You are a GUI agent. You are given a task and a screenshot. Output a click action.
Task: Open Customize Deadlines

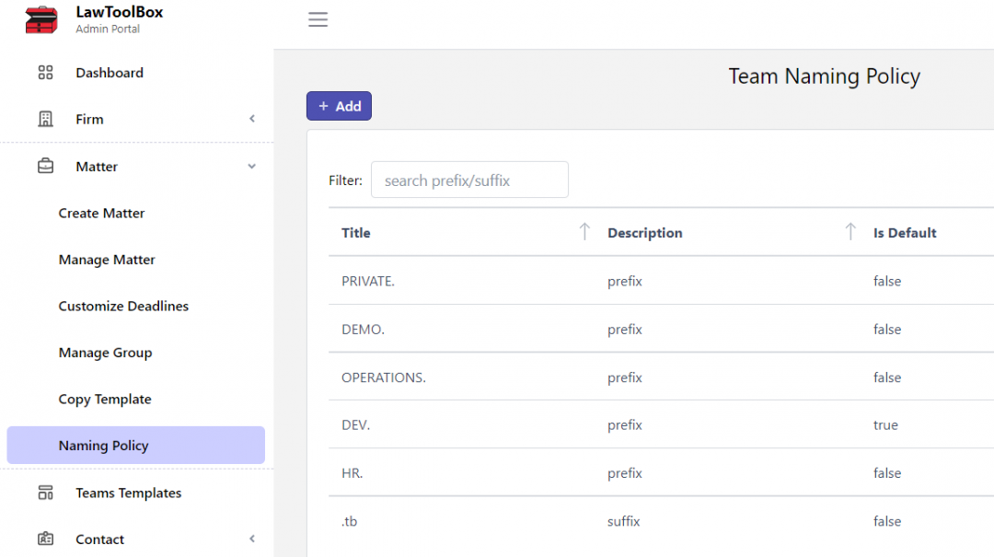(x=123, y=306)
